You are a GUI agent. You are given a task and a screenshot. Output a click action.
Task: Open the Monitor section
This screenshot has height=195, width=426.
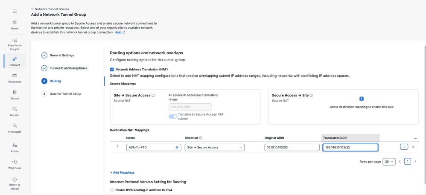(15, 112)
